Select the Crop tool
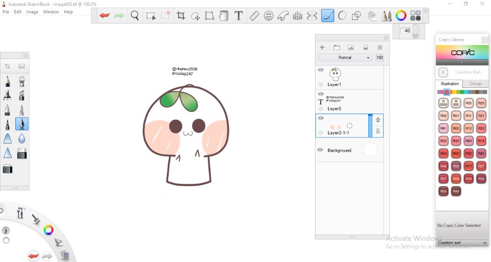Screen dimensions: 491x262 [x=181, y=16]
